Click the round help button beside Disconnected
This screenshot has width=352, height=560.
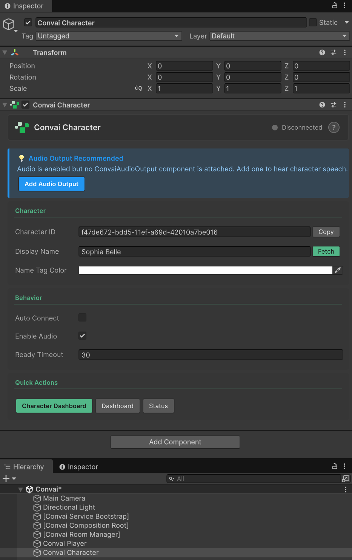click(x=334, y=128)
